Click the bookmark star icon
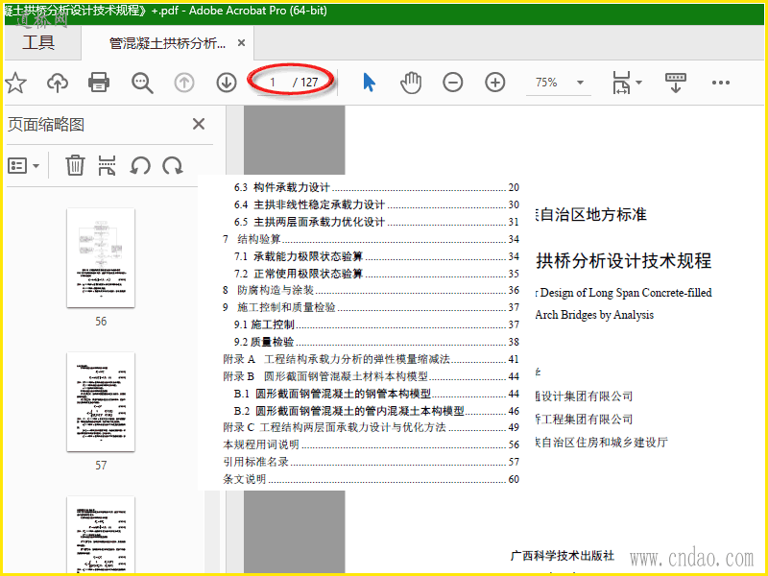Image resolution: width=768 pixels, height=576 pixels. pos(15,83)
